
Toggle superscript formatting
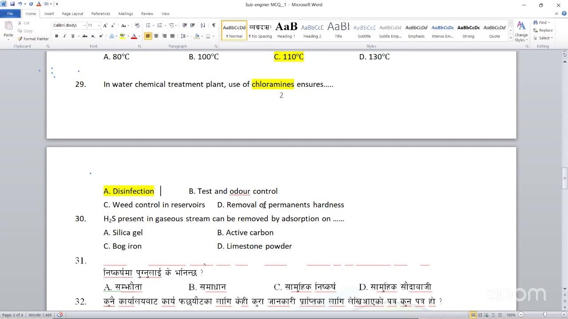coord(101,36)
